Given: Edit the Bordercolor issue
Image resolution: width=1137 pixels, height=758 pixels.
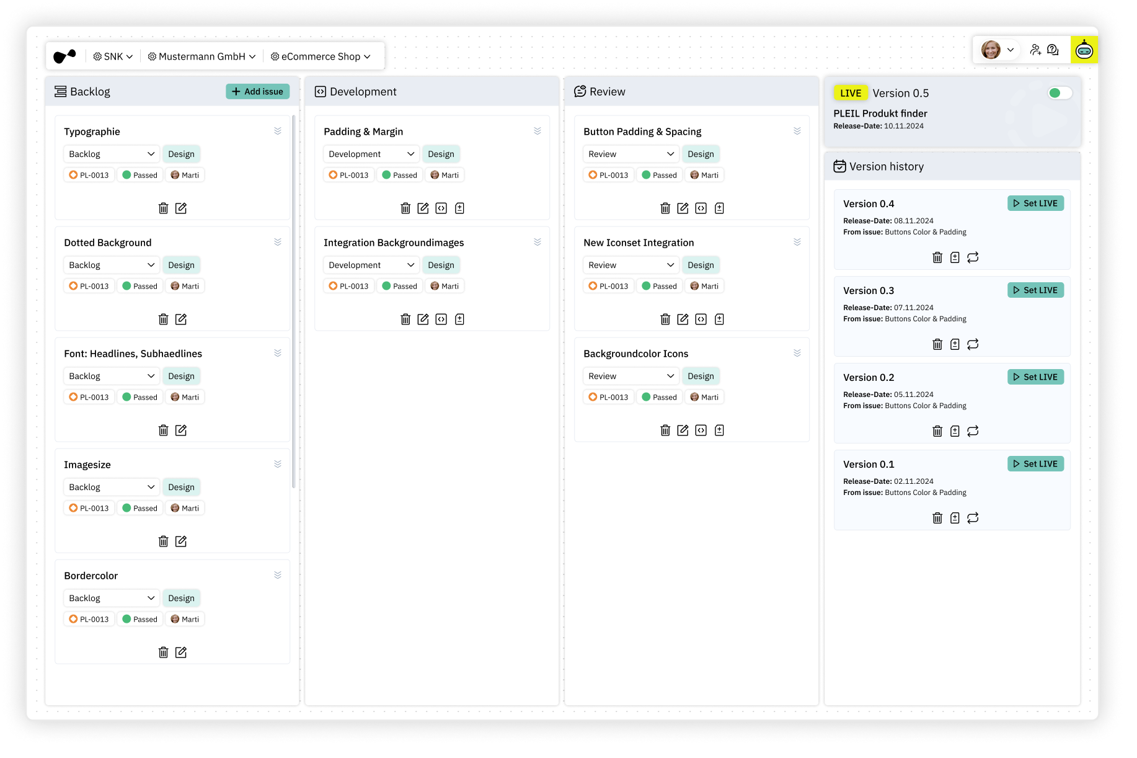Looking at the screenshot, I should pos(181,653).
